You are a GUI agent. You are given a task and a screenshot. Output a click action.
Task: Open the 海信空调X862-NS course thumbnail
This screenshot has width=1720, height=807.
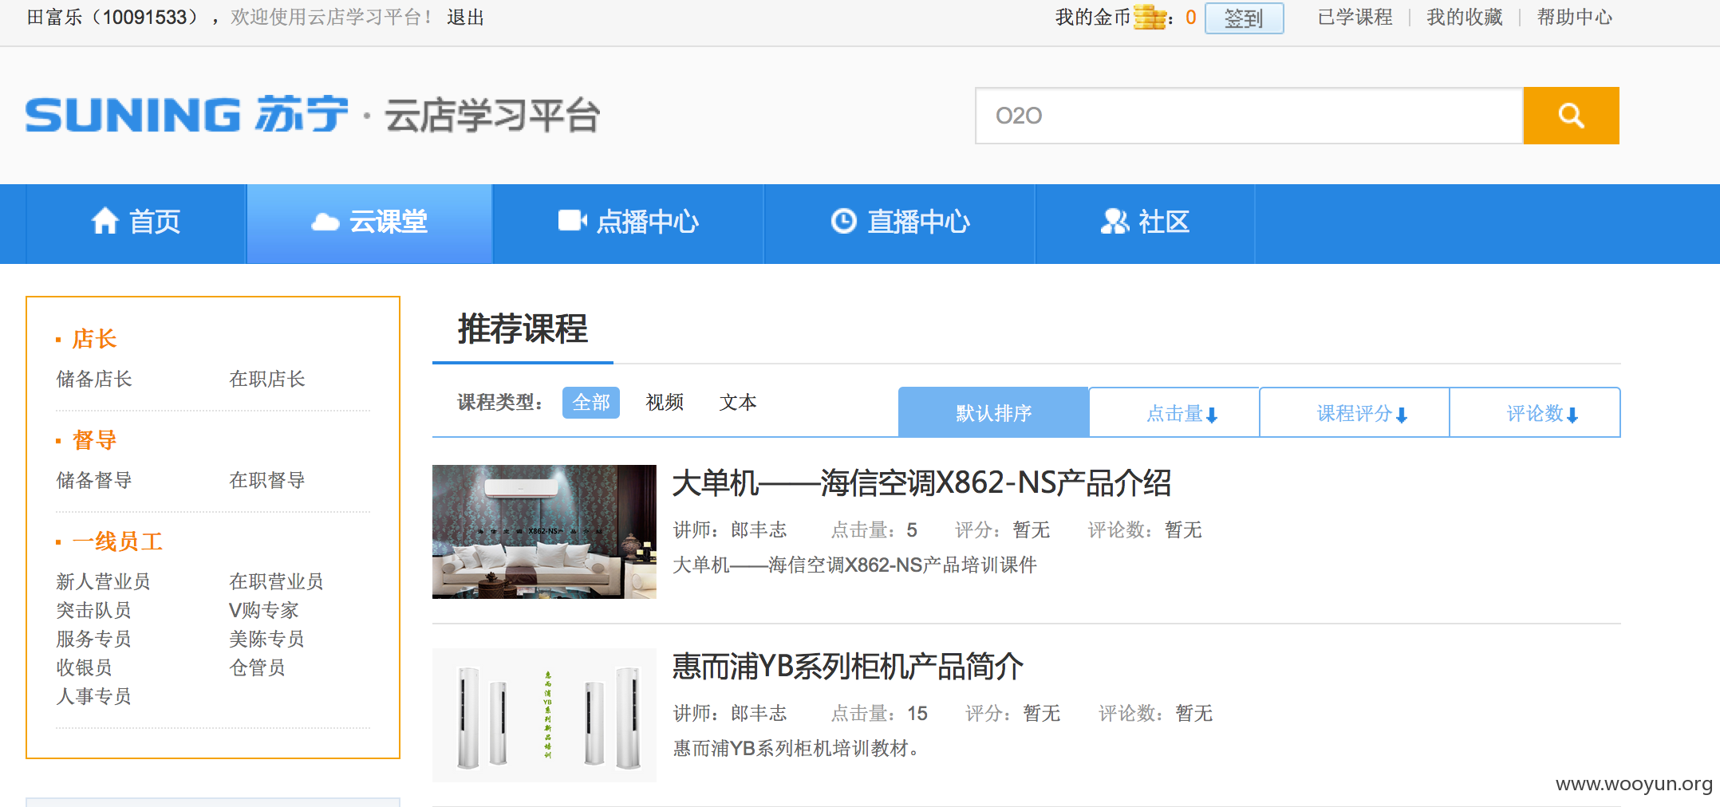(544, 532)
